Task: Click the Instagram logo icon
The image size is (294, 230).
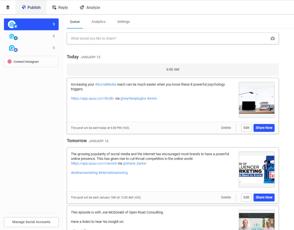Action: 9,62
